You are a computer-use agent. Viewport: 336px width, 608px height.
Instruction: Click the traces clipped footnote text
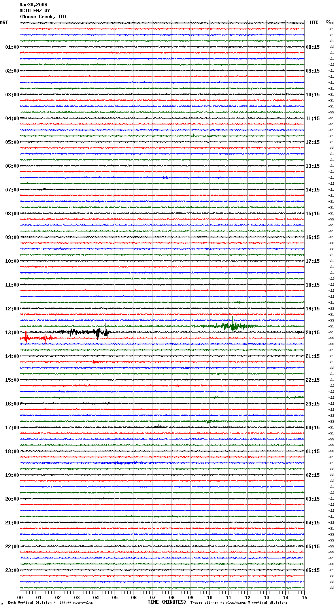(239, 602)
